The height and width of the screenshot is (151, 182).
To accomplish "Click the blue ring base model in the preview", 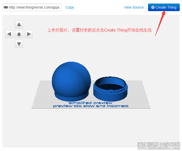I will coord(111,89).
